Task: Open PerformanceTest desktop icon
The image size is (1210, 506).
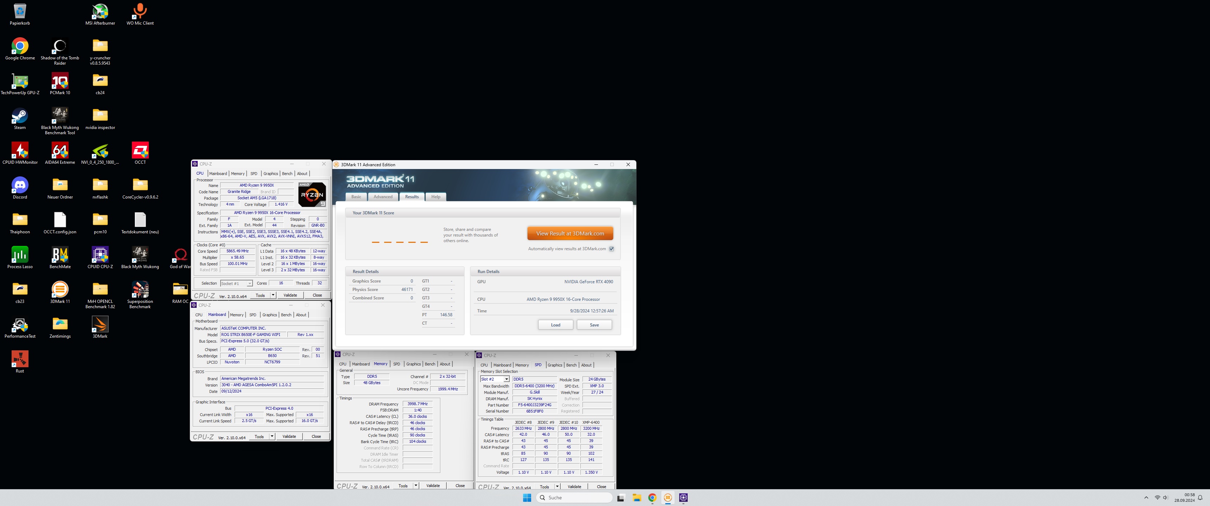Action: tap(20, 327)
